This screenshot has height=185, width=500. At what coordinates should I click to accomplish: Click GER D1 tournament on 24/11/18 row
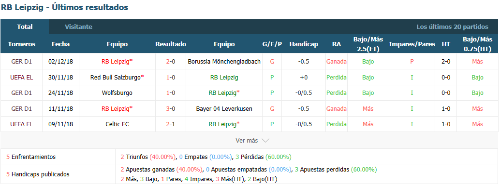click(22, 93)
